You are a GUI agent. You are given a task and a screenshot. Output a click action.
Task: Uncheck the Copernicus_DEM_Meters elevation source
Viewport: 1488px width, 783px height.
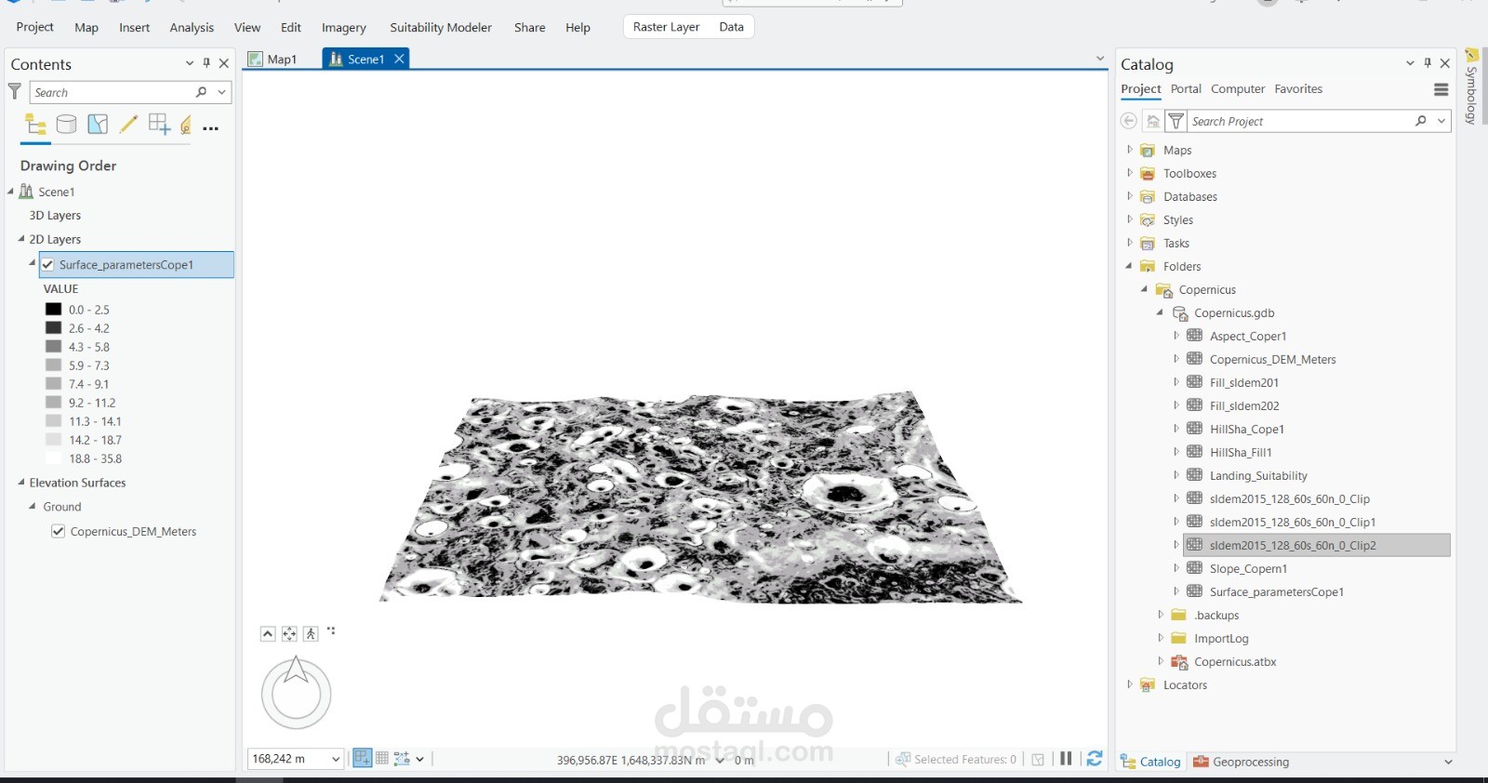[58, 531]
